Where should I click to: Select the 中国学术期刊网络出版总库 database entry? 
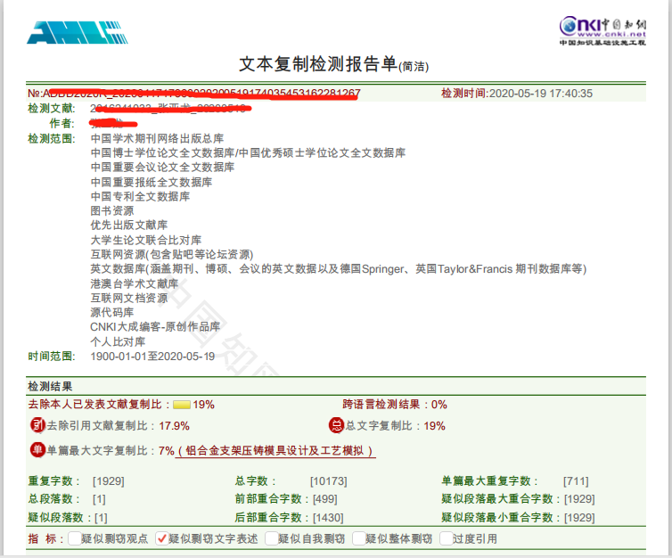coord(157,139)
